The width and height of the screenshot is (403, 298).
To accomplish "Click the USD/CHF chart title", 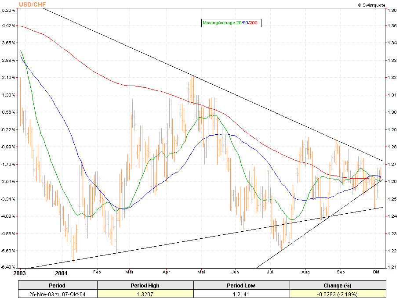I will [33, 4].
